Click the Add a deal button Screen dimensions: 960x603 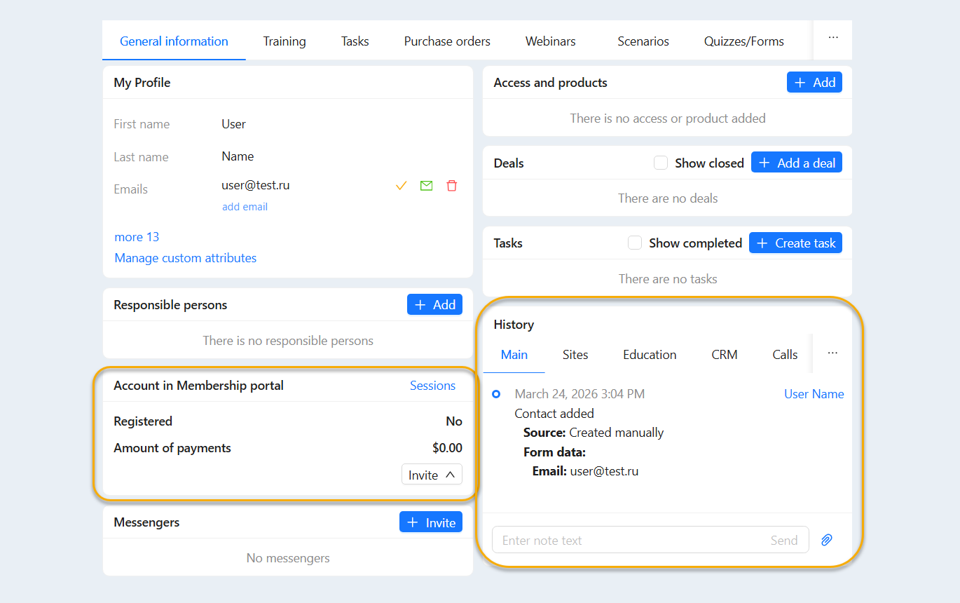[x=797, y=163]
